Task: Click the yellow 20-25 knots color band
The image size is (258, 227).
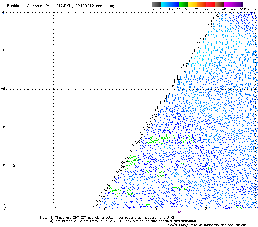Action: (x=192, y=4)
